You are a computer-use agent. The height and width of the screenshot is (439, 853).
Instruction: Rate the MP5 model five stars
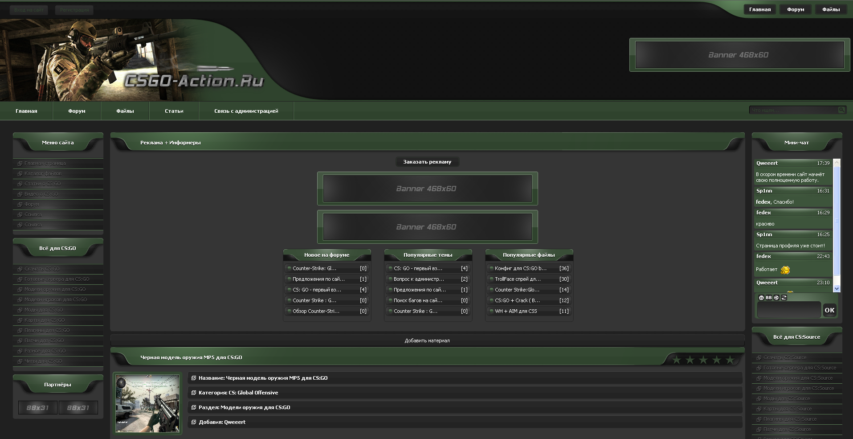730,360
